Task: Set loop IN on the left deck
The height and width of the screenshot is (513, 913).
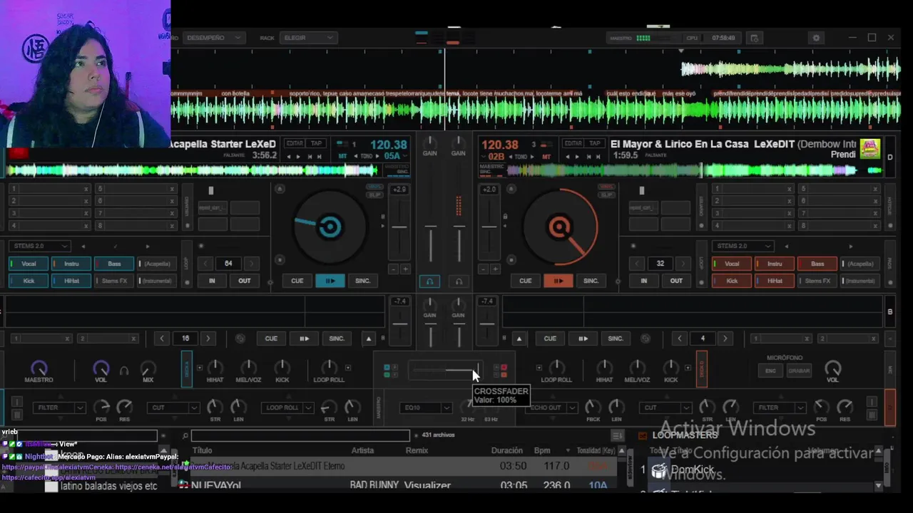Action: (x=212, y=281)
